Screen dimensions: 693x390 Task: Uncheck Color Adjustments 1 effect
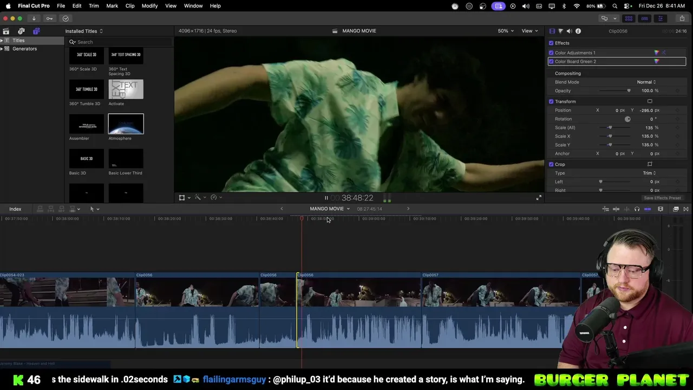pos(551,53)
